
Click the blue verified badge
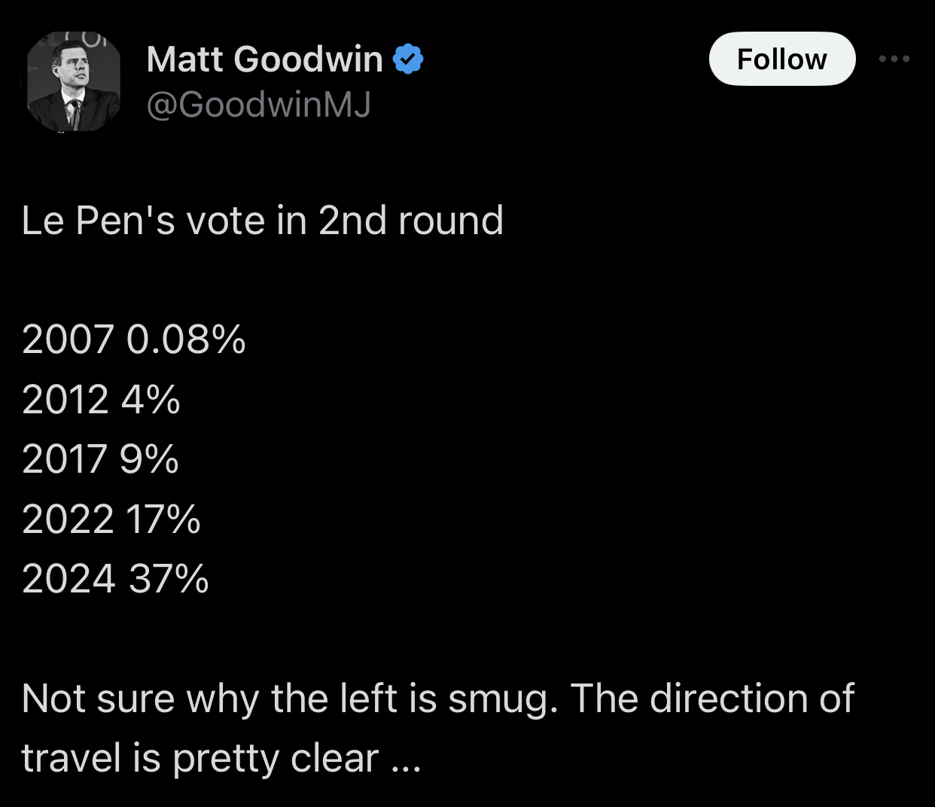tap(408, 59)
